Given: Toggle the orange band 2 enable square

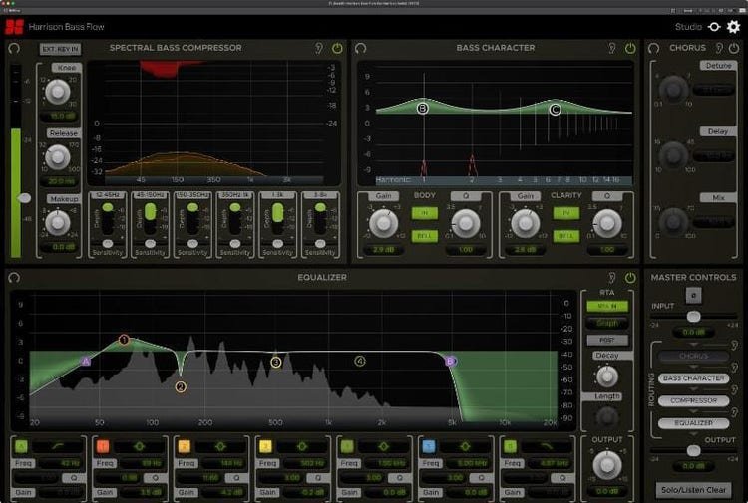Looking at the screenshot, I should [185, 446].
